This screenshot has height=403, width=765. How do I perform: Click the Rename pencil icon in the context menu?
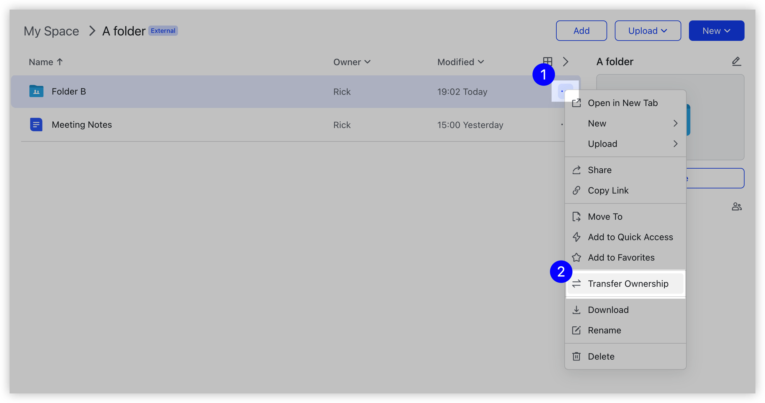(577, 330)
